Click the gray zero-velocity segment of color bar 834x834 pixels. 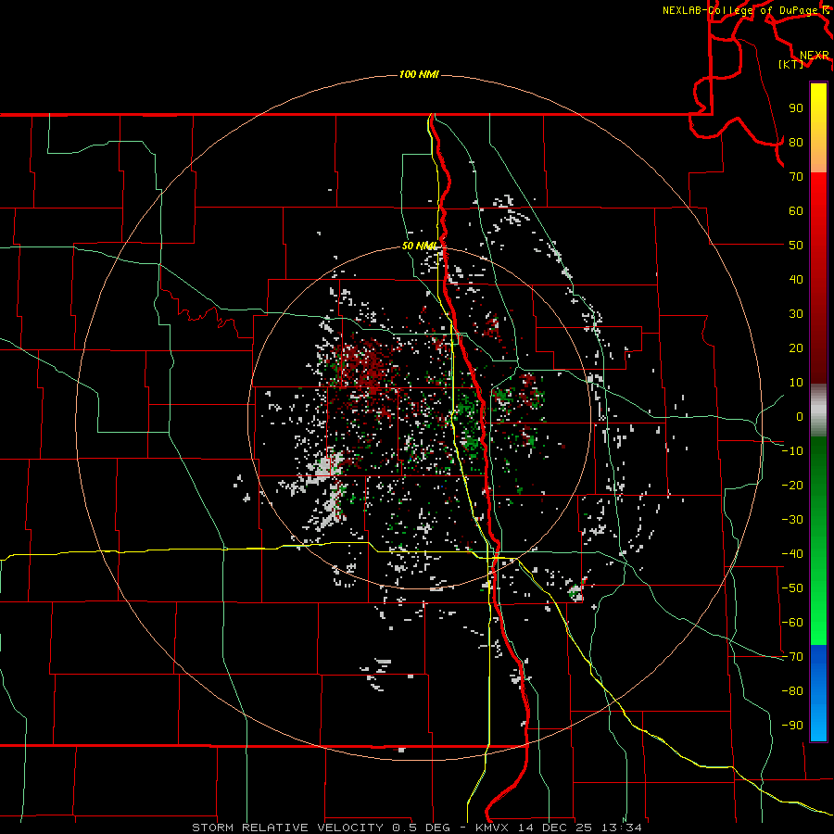[x=818, y=411]
